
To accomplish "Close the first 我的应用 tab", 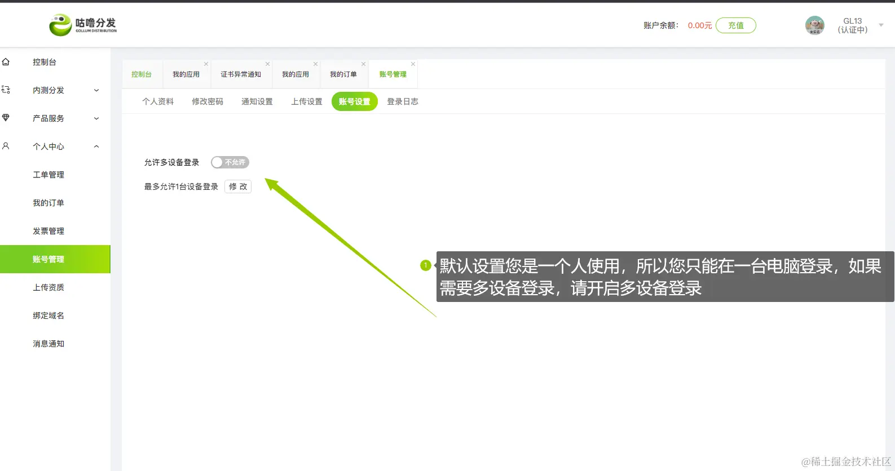I will (x=206, y=64).
